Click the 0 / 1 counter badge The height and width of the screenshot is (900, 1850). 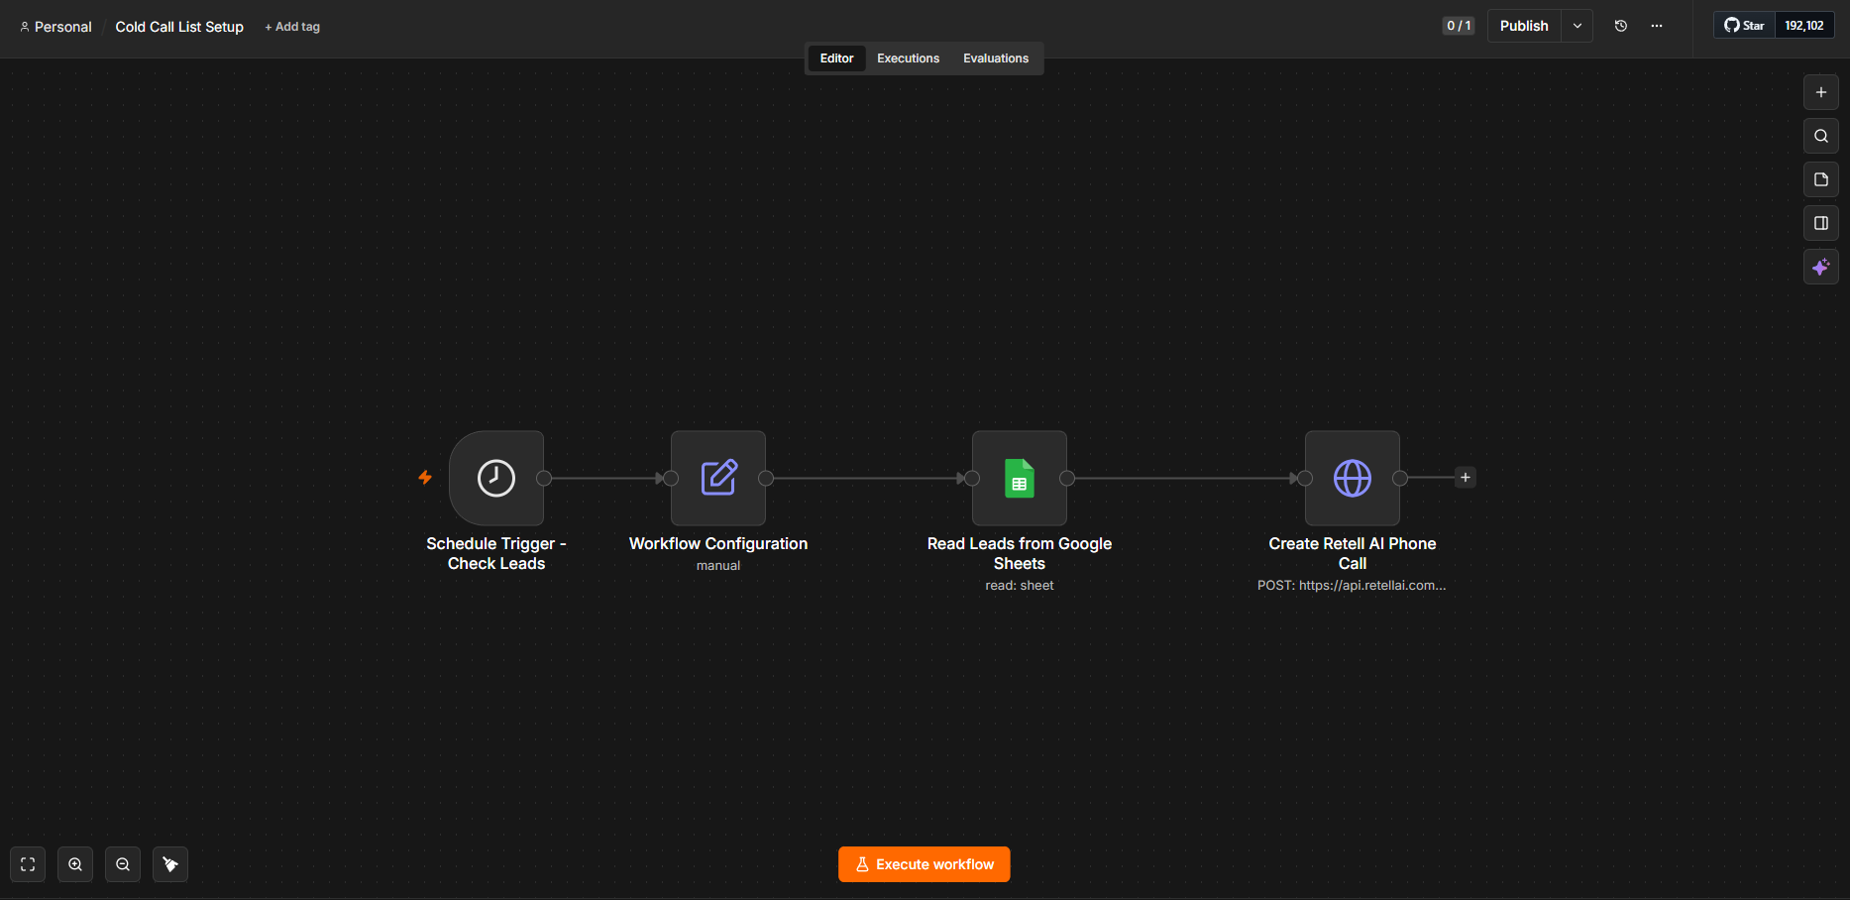(x=1459, y=26)
